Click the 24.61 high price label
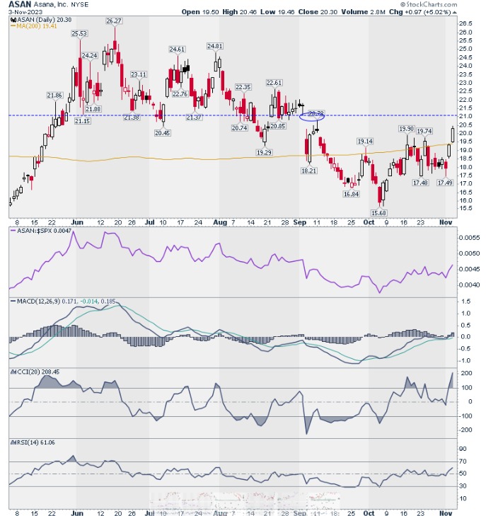The height and width of the screenshot is (516, 486). 177,49
